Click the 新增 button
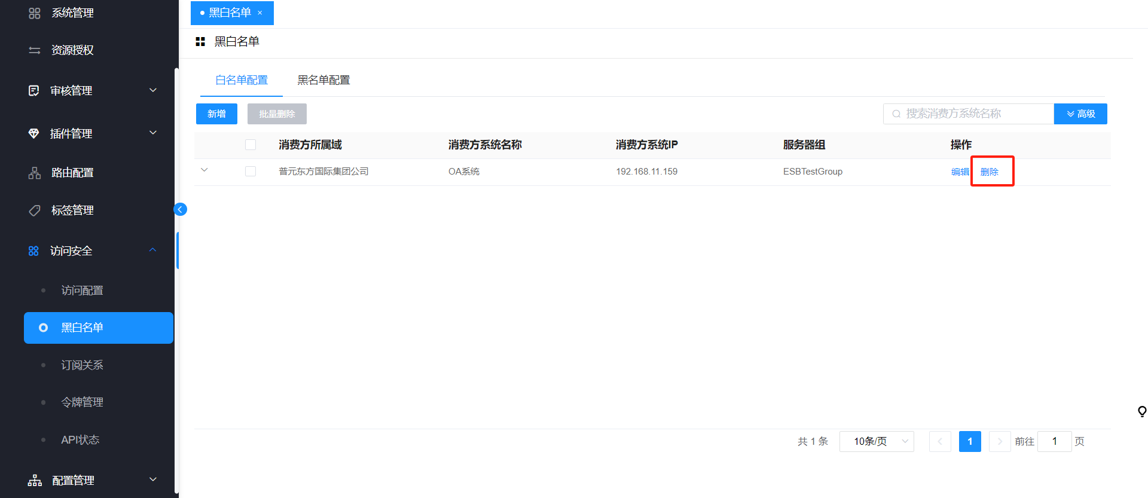This screenshot has width=1148, height=498. click(x=216, y=114)
